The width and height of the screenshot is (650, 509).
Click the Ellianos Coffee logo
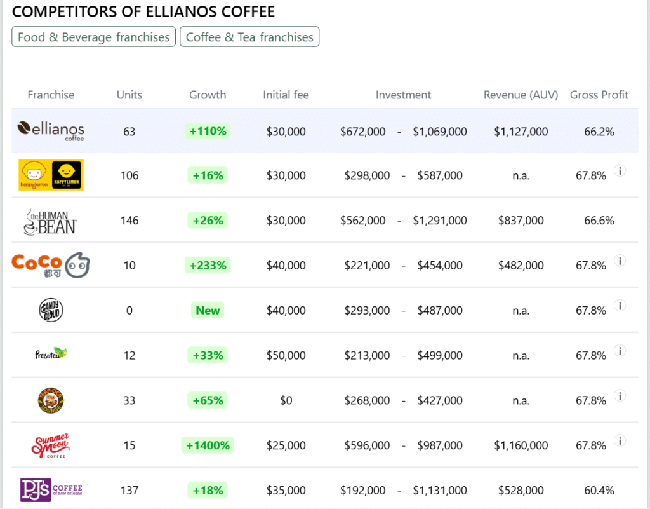[51, 131]
